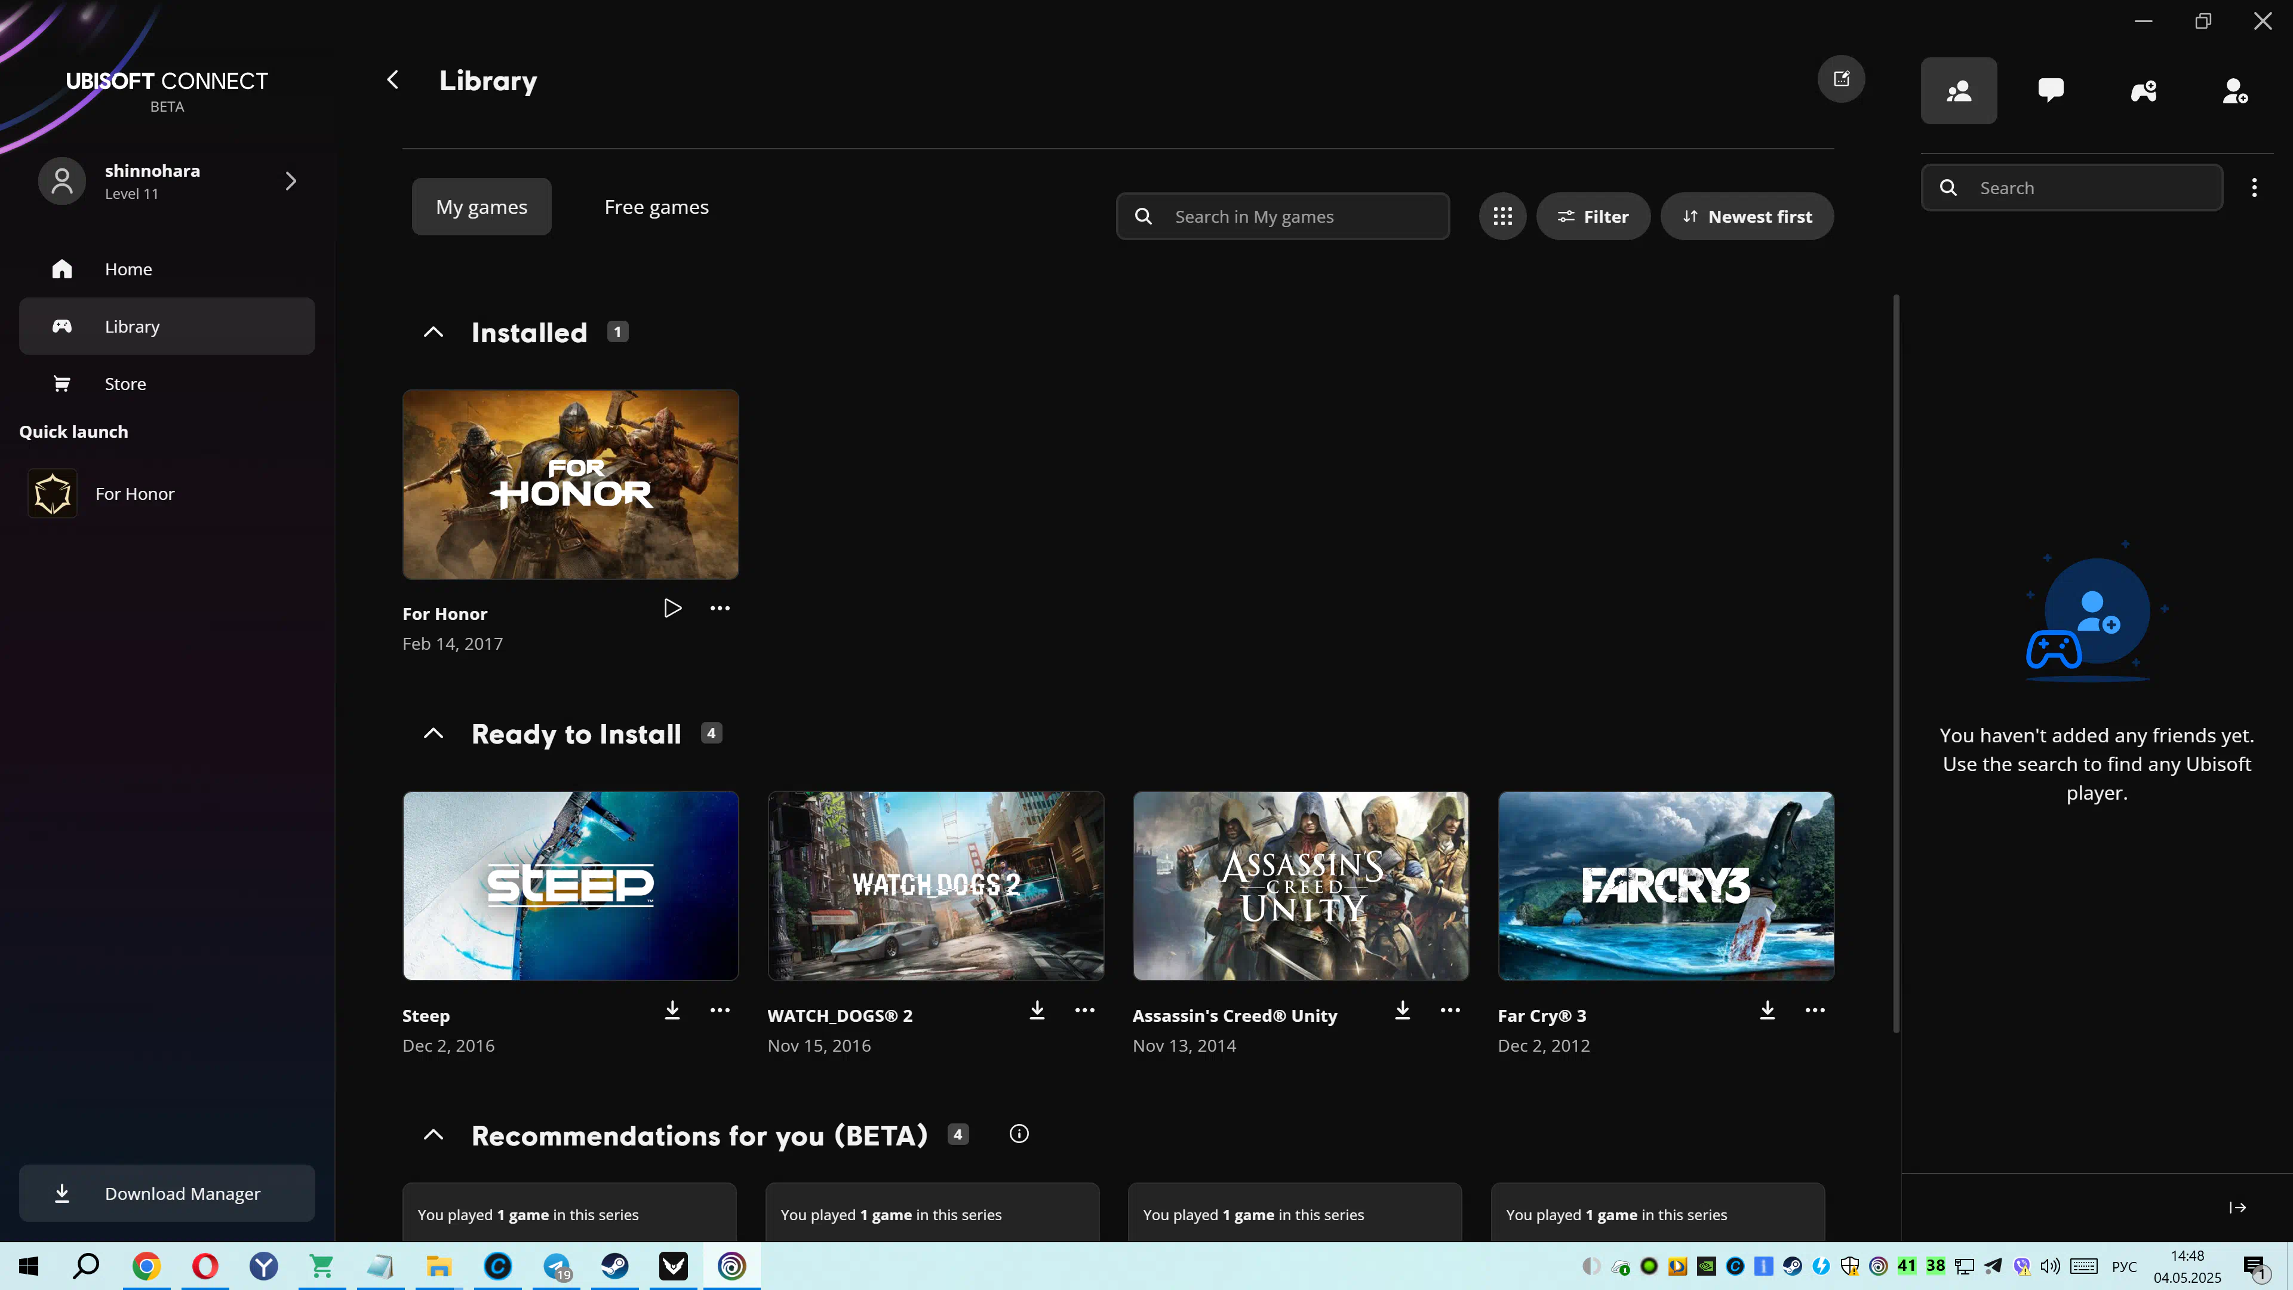Open the Windows notification center
The height and width of the screenshot is (1290, 2293).
pos(2257,1266)
